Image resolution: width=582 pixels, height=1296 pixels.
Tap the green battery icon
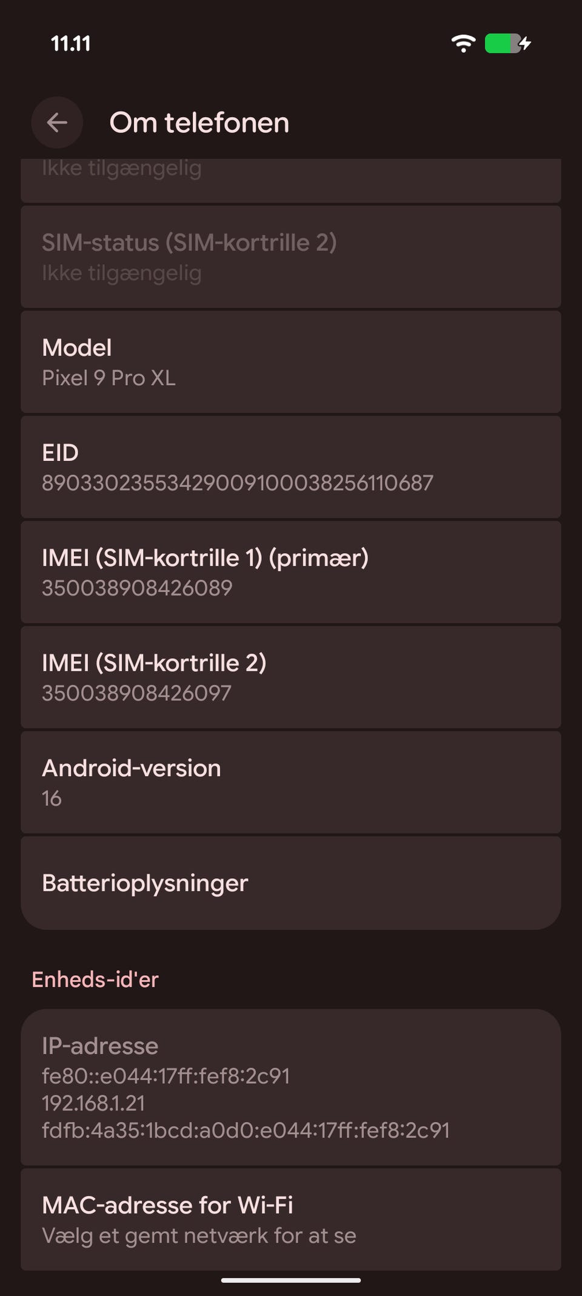[502, 44]
